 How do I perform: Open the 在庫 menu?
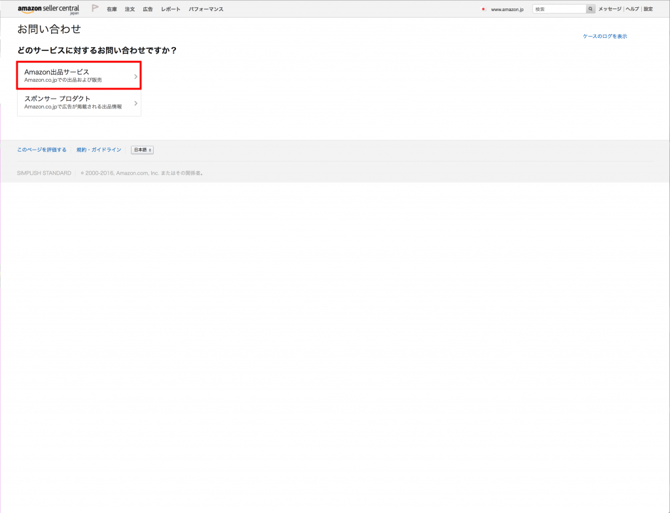[112, 9]
